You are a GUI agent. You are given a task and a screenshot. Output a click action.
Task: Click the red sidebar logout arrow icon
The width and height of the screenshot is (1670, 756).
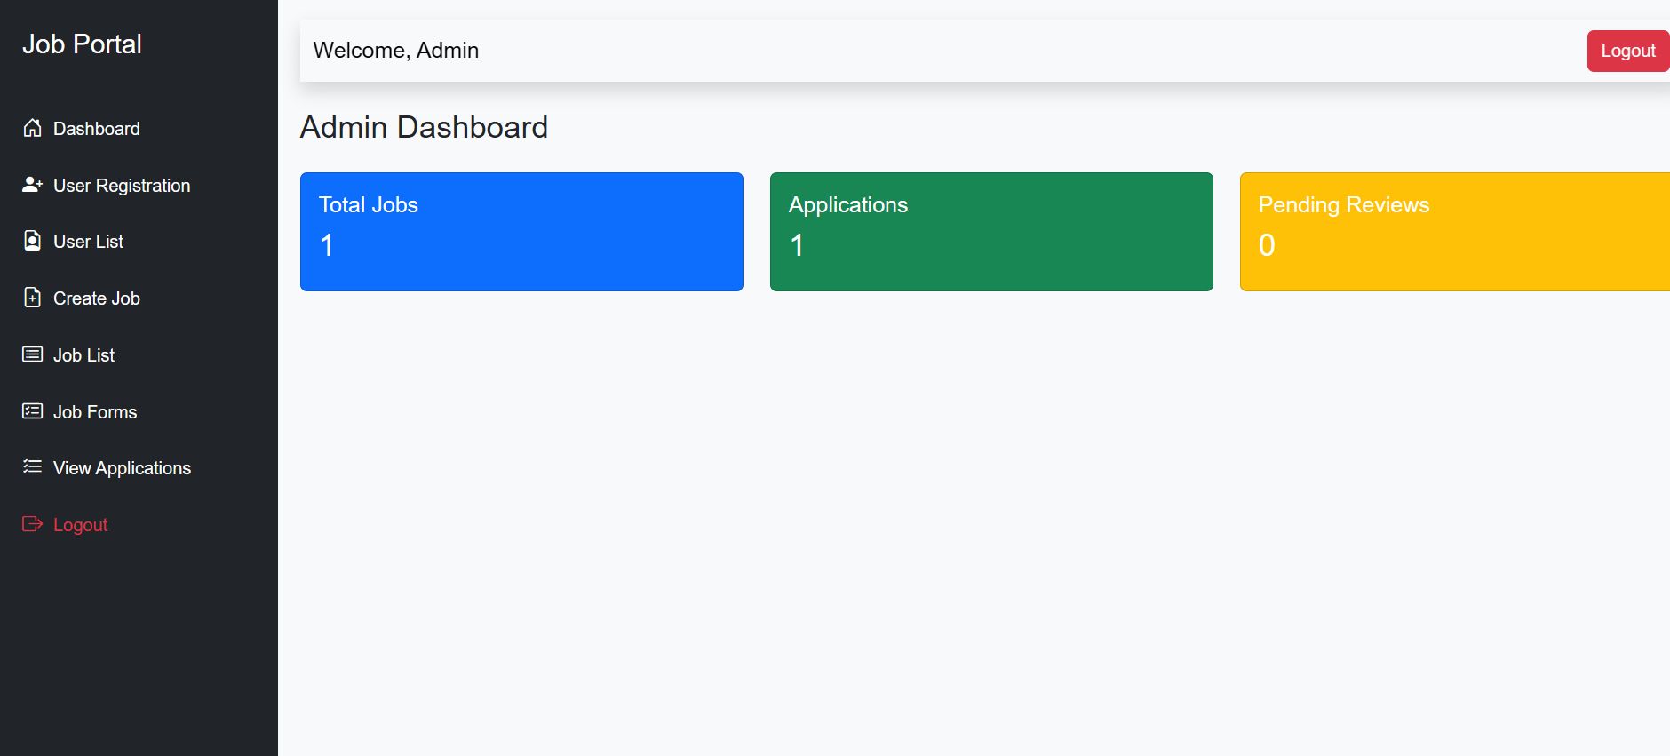tap(32, 524)
